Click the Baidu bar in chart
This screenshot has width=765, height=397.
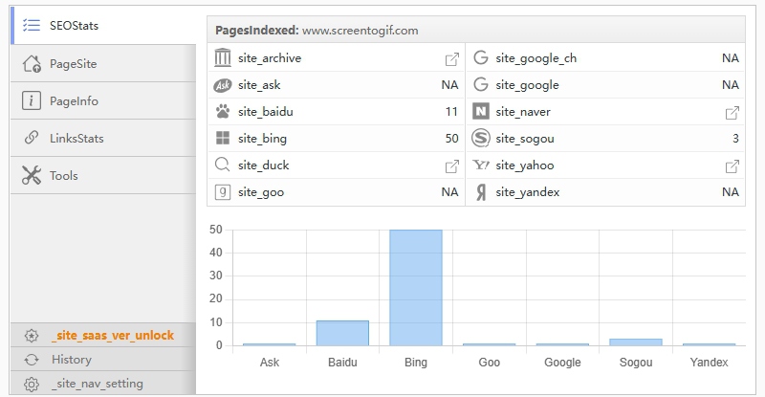coord(342,333)
